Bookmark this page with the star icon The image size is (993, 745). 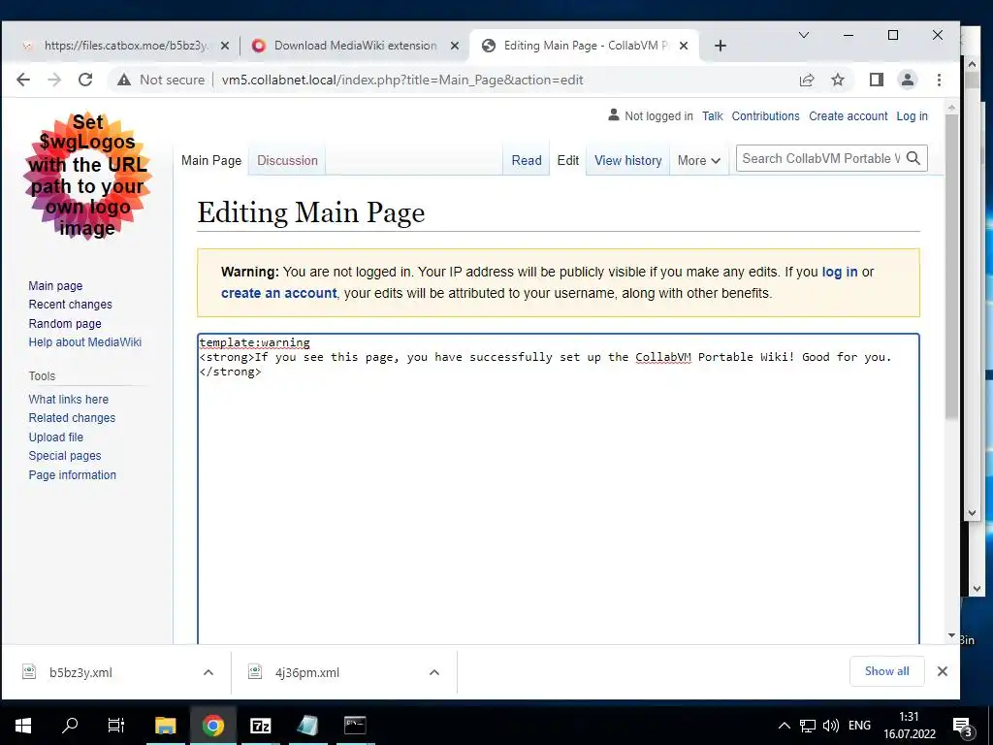click(838, 80)
